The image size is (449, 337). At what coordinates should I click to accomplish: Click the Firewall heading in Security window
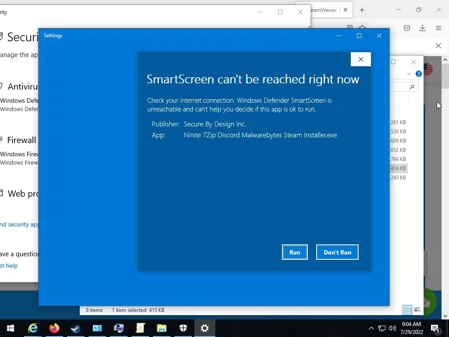coord(22,140)
